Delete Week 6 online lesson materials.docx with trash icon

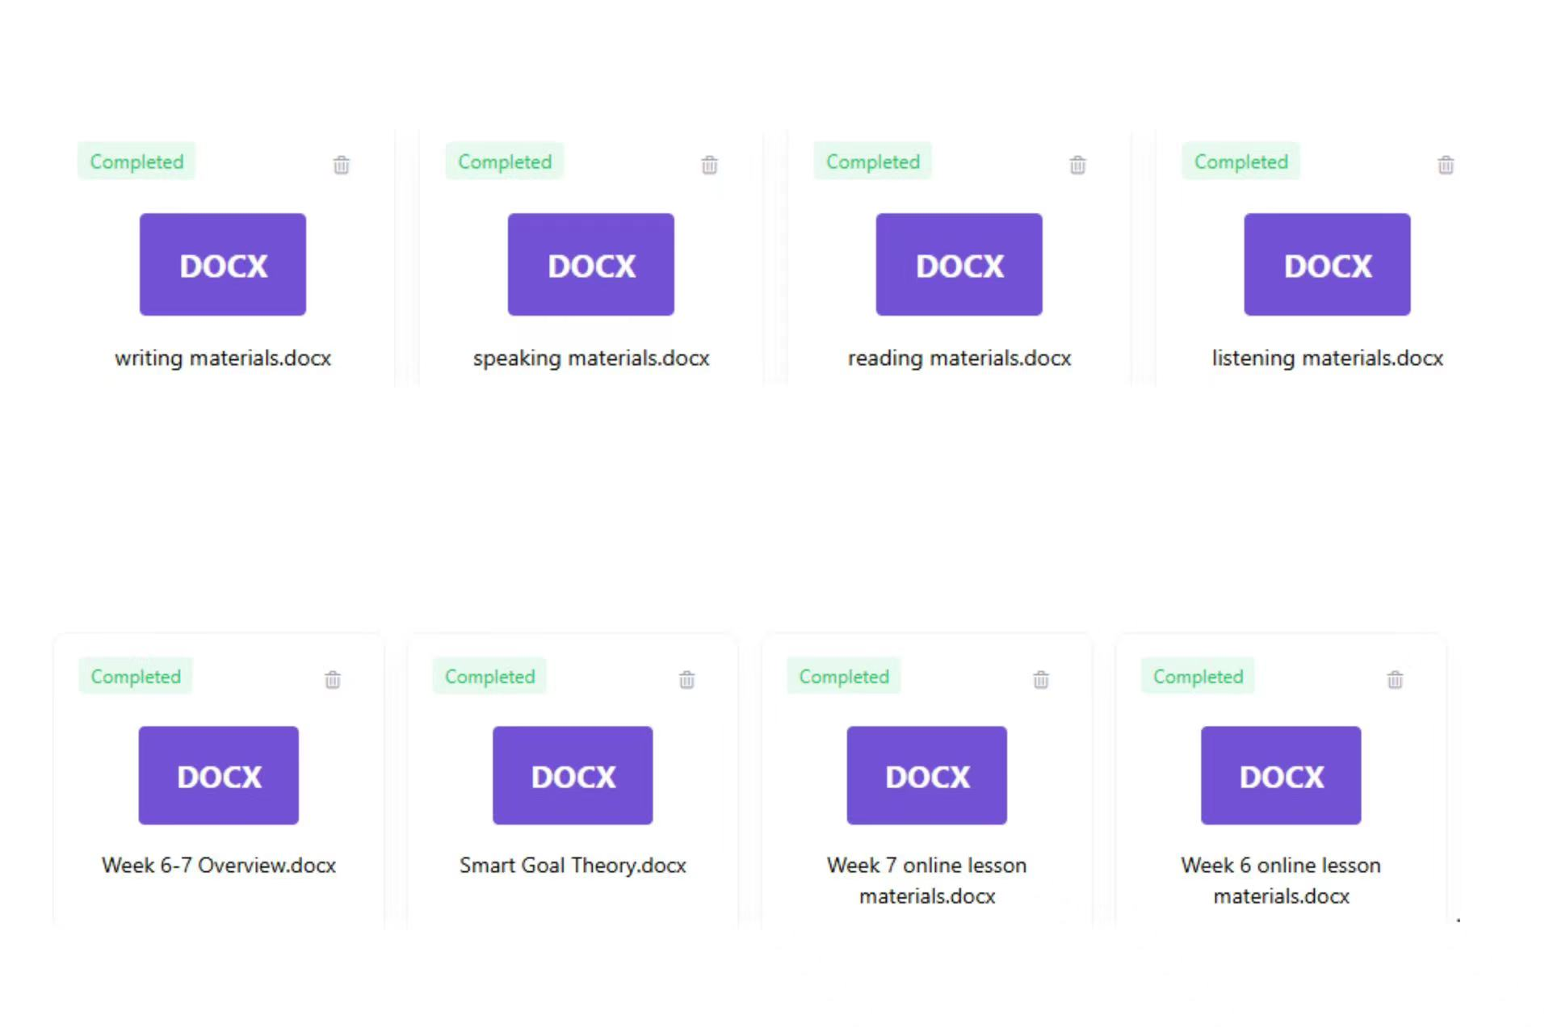click(1396, 679)
